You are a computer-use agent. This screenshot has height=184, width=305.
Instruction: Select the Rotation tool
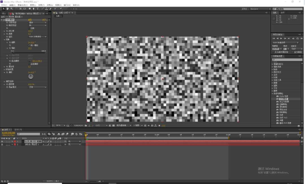coord(17,9)
